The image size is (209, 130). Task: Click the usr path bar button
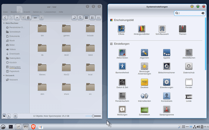coord(35,18)
